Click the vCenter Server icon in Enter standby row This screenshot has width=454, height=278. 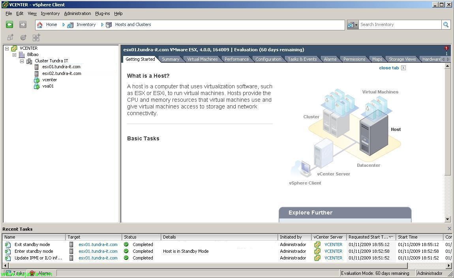coord(317,252)
